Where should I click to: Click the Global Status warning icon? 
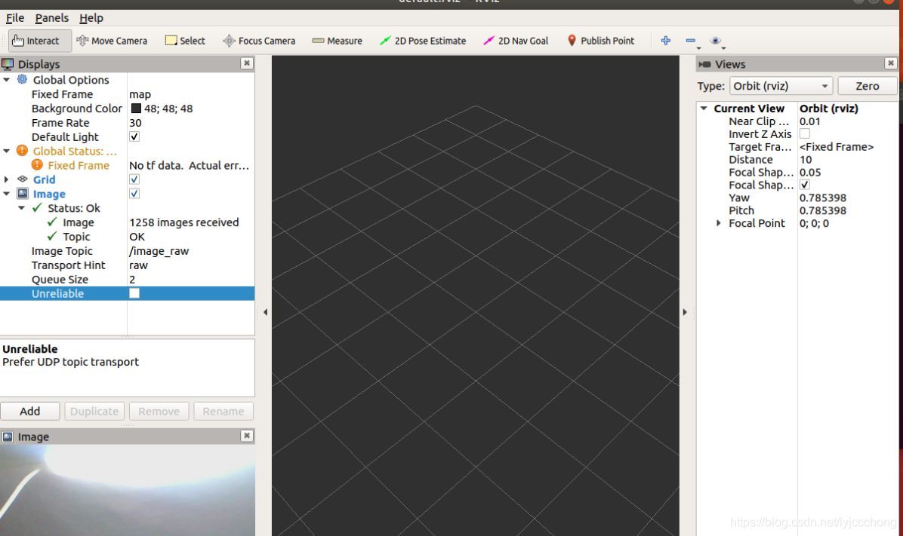(x=22, y=151)
